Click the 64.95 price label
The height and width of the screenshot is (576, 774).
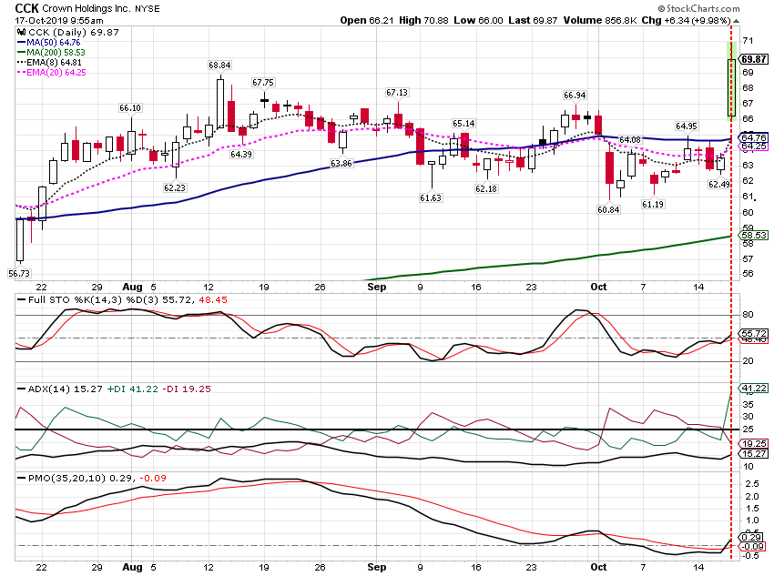pos(687,126)
